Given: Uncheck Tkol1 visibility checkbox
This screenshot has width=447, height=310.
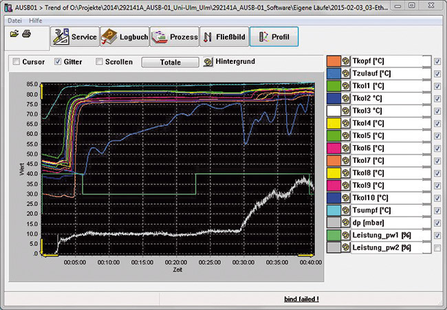Looking at the screenshot, I should tap(437, 86).
